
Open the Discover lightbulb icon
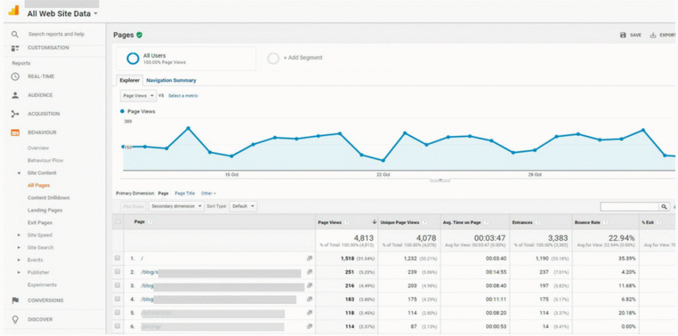15,319
